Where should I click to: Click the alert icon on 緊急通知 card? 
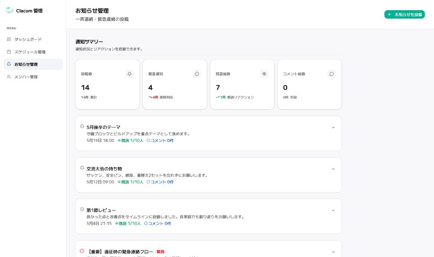(x=197, y=74)
